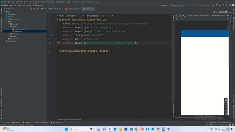Screen dimensions: 235x132
Task: Expand the java folder
Action: coord(7,16)
